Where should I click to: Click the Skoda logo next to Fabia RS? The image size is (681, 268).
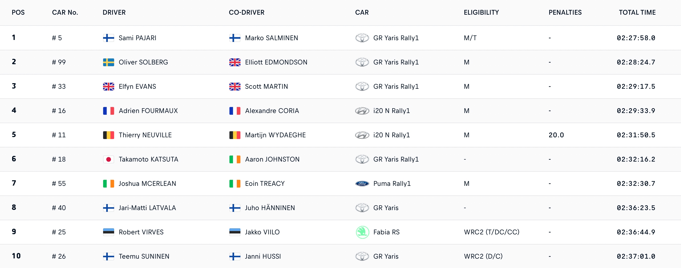click(362, 232)
